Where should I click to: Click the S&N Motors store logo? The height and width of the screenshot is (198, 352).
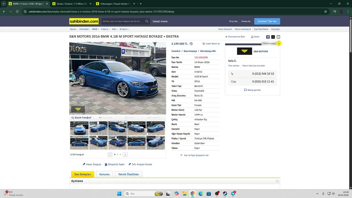[244, 51]
